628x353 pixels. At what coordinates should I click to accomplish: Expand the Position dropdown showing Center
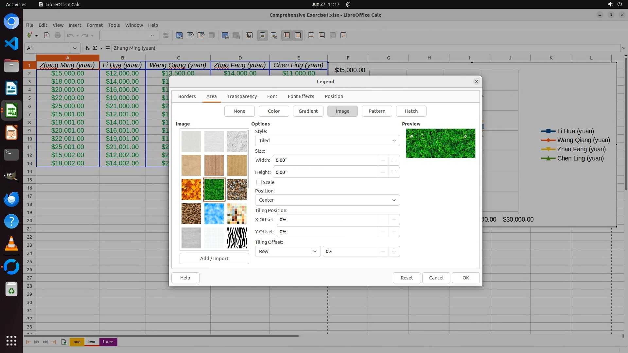click(x=327, y=200)
